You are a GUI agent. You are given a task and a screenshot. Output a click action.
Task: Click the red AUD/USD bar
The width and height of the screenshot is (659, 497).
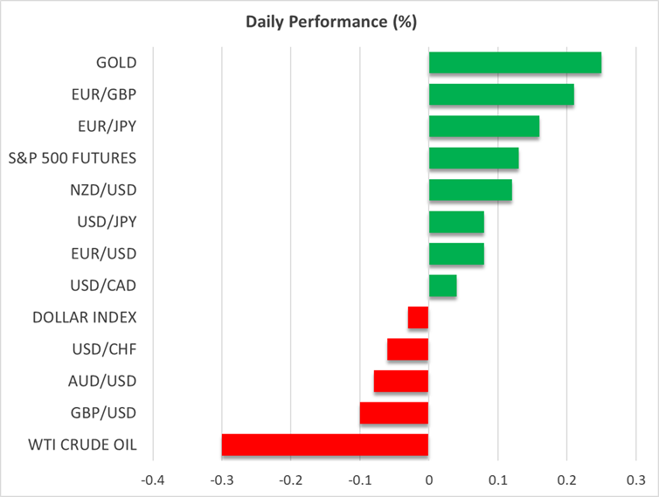(x=401, y=381)
